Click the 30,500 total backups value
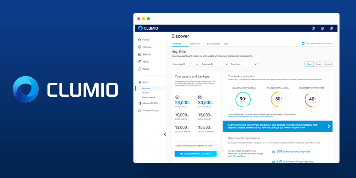This screenshot has height=178, width=356. 205,103
